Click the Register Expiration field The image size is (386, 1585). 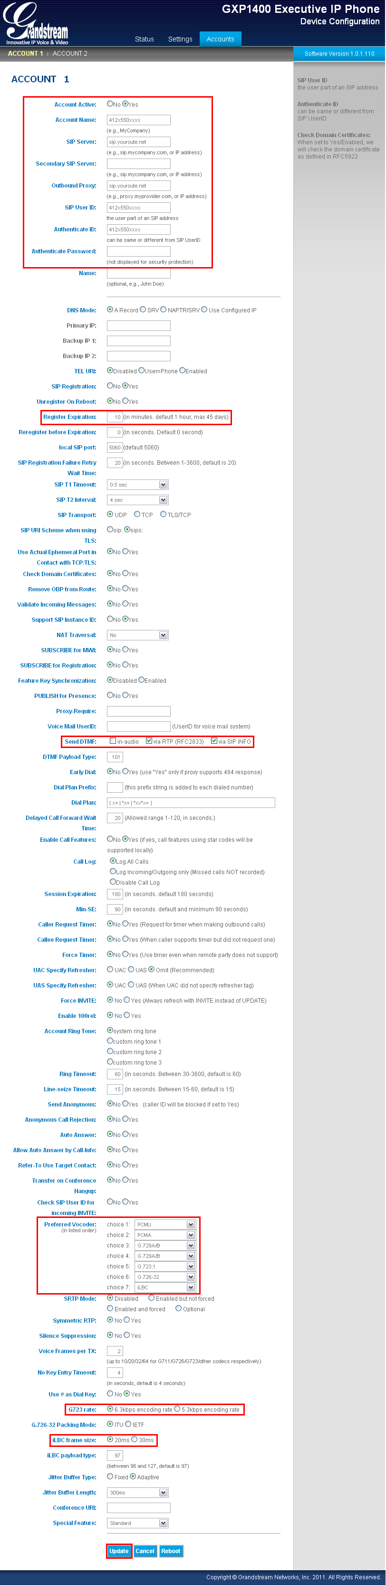tap(115, 417)
